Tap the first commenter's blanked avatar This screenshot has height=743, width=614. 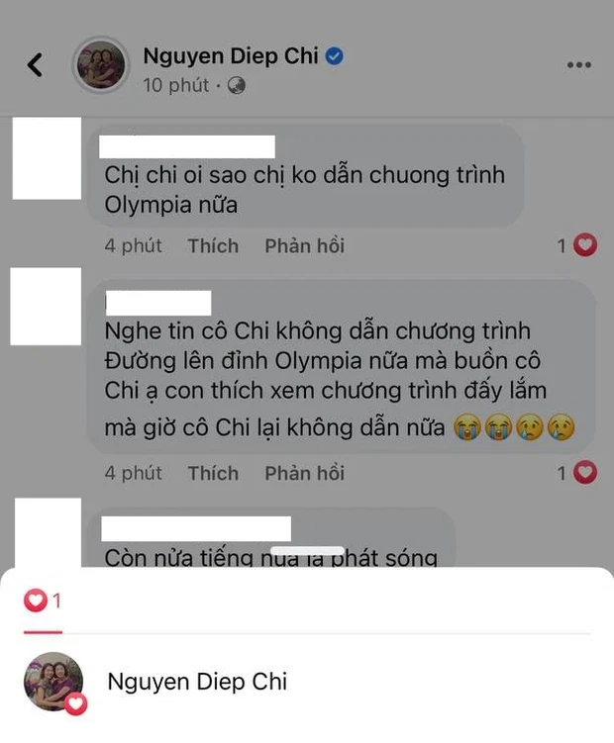47,158
